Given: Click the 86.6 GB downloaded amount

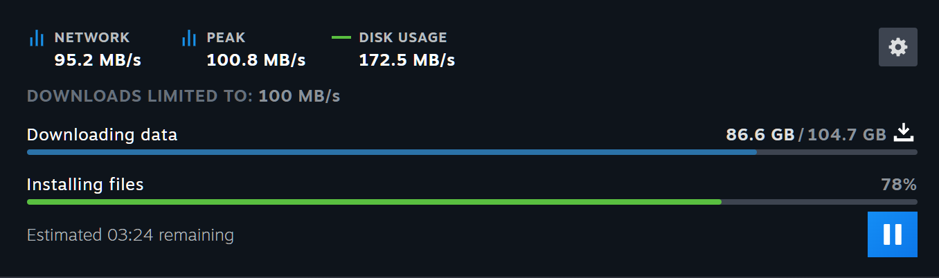Looking at the screenshot, I should pyautogui.click(x=760, y=134).
